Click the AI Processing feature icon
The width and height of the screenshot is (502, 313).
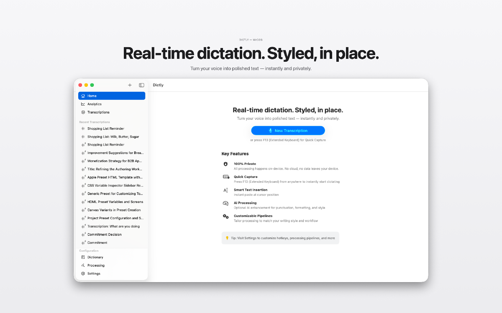[225, 203]
